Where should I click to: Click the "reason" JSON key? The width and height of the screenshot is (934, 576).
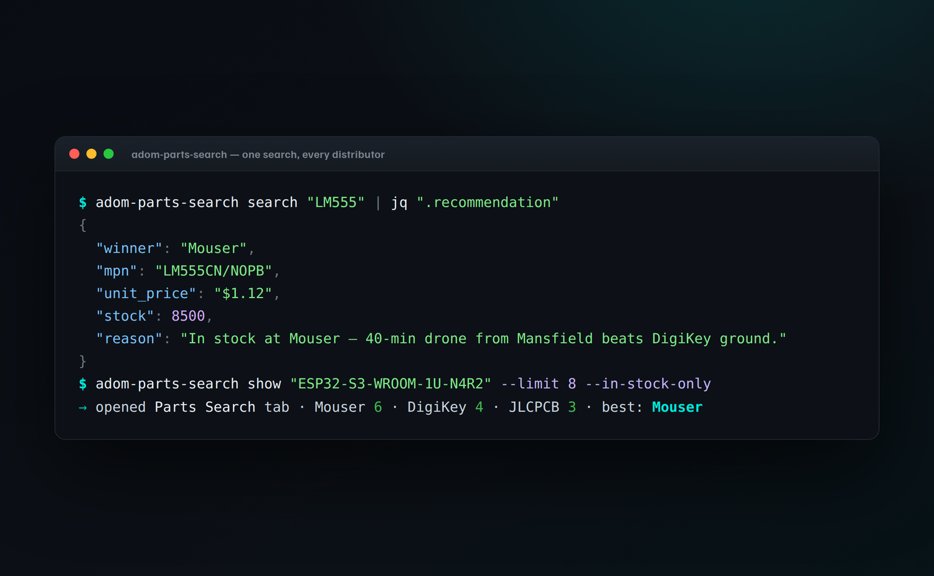[129, 339]
